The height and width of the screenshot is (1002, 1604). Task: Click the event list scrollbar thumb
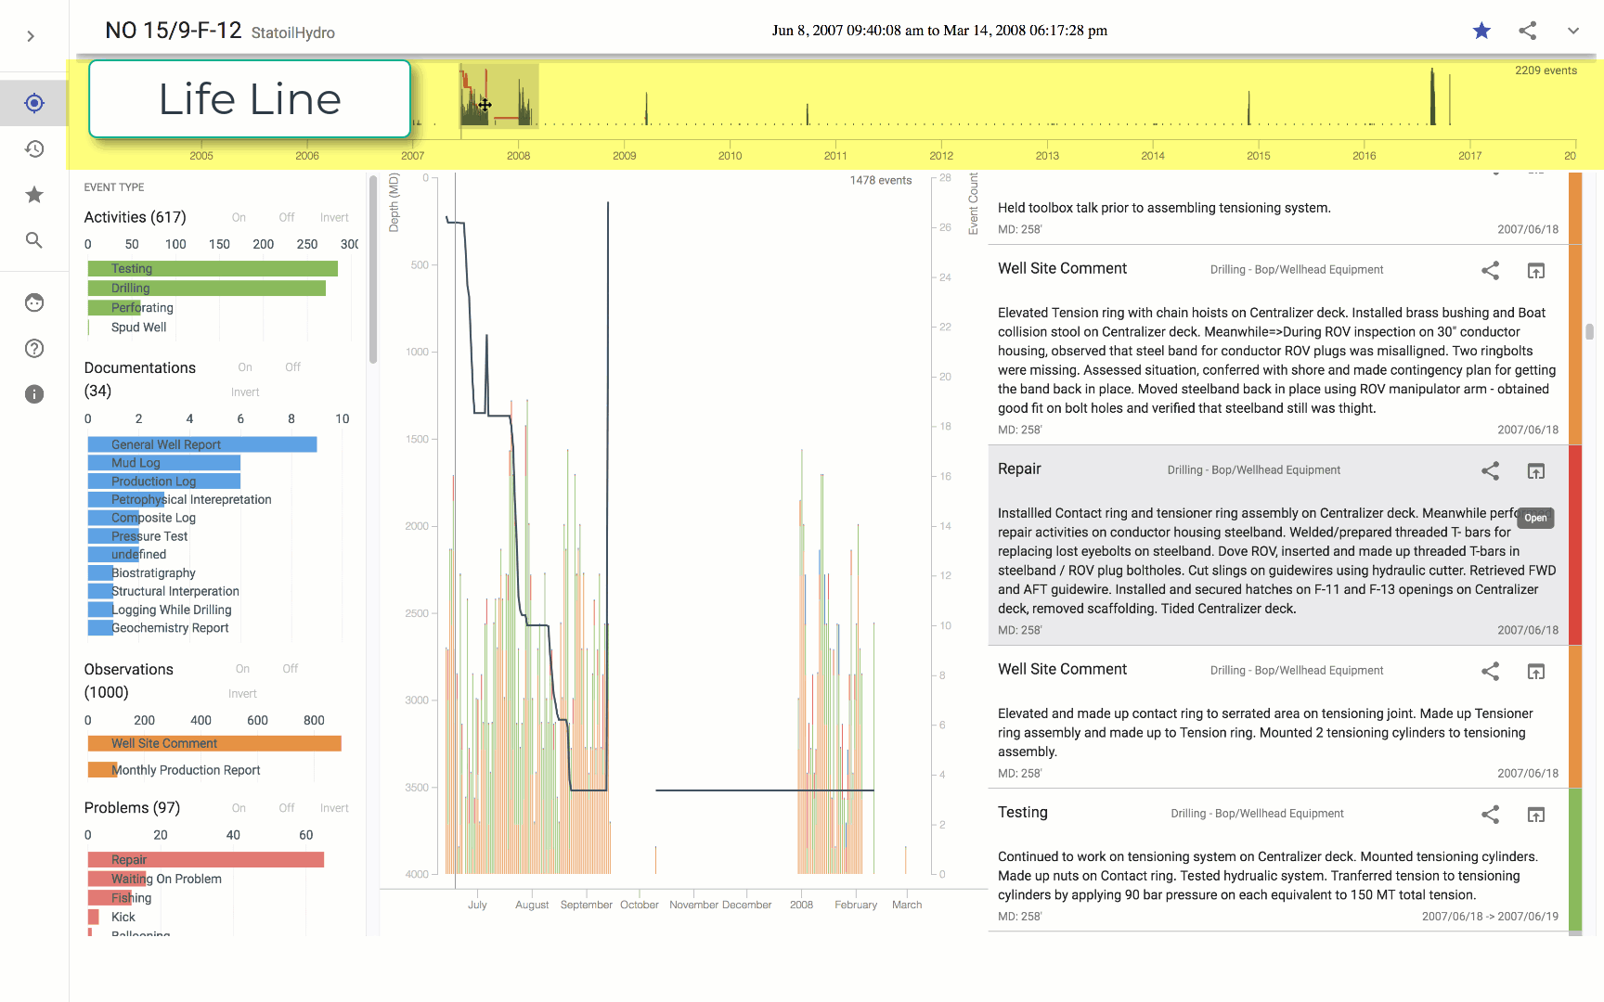[x=1589, y=332]
